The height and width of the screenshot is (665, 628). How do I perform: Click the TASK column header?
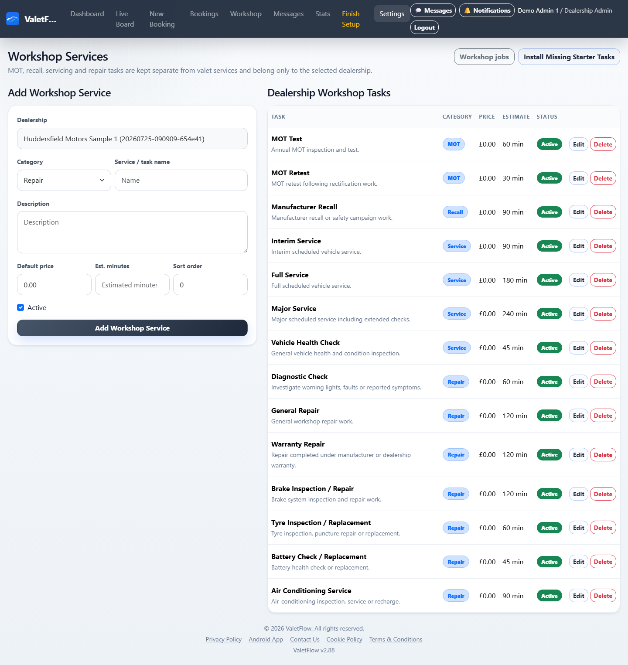click(x=278, y=116)
